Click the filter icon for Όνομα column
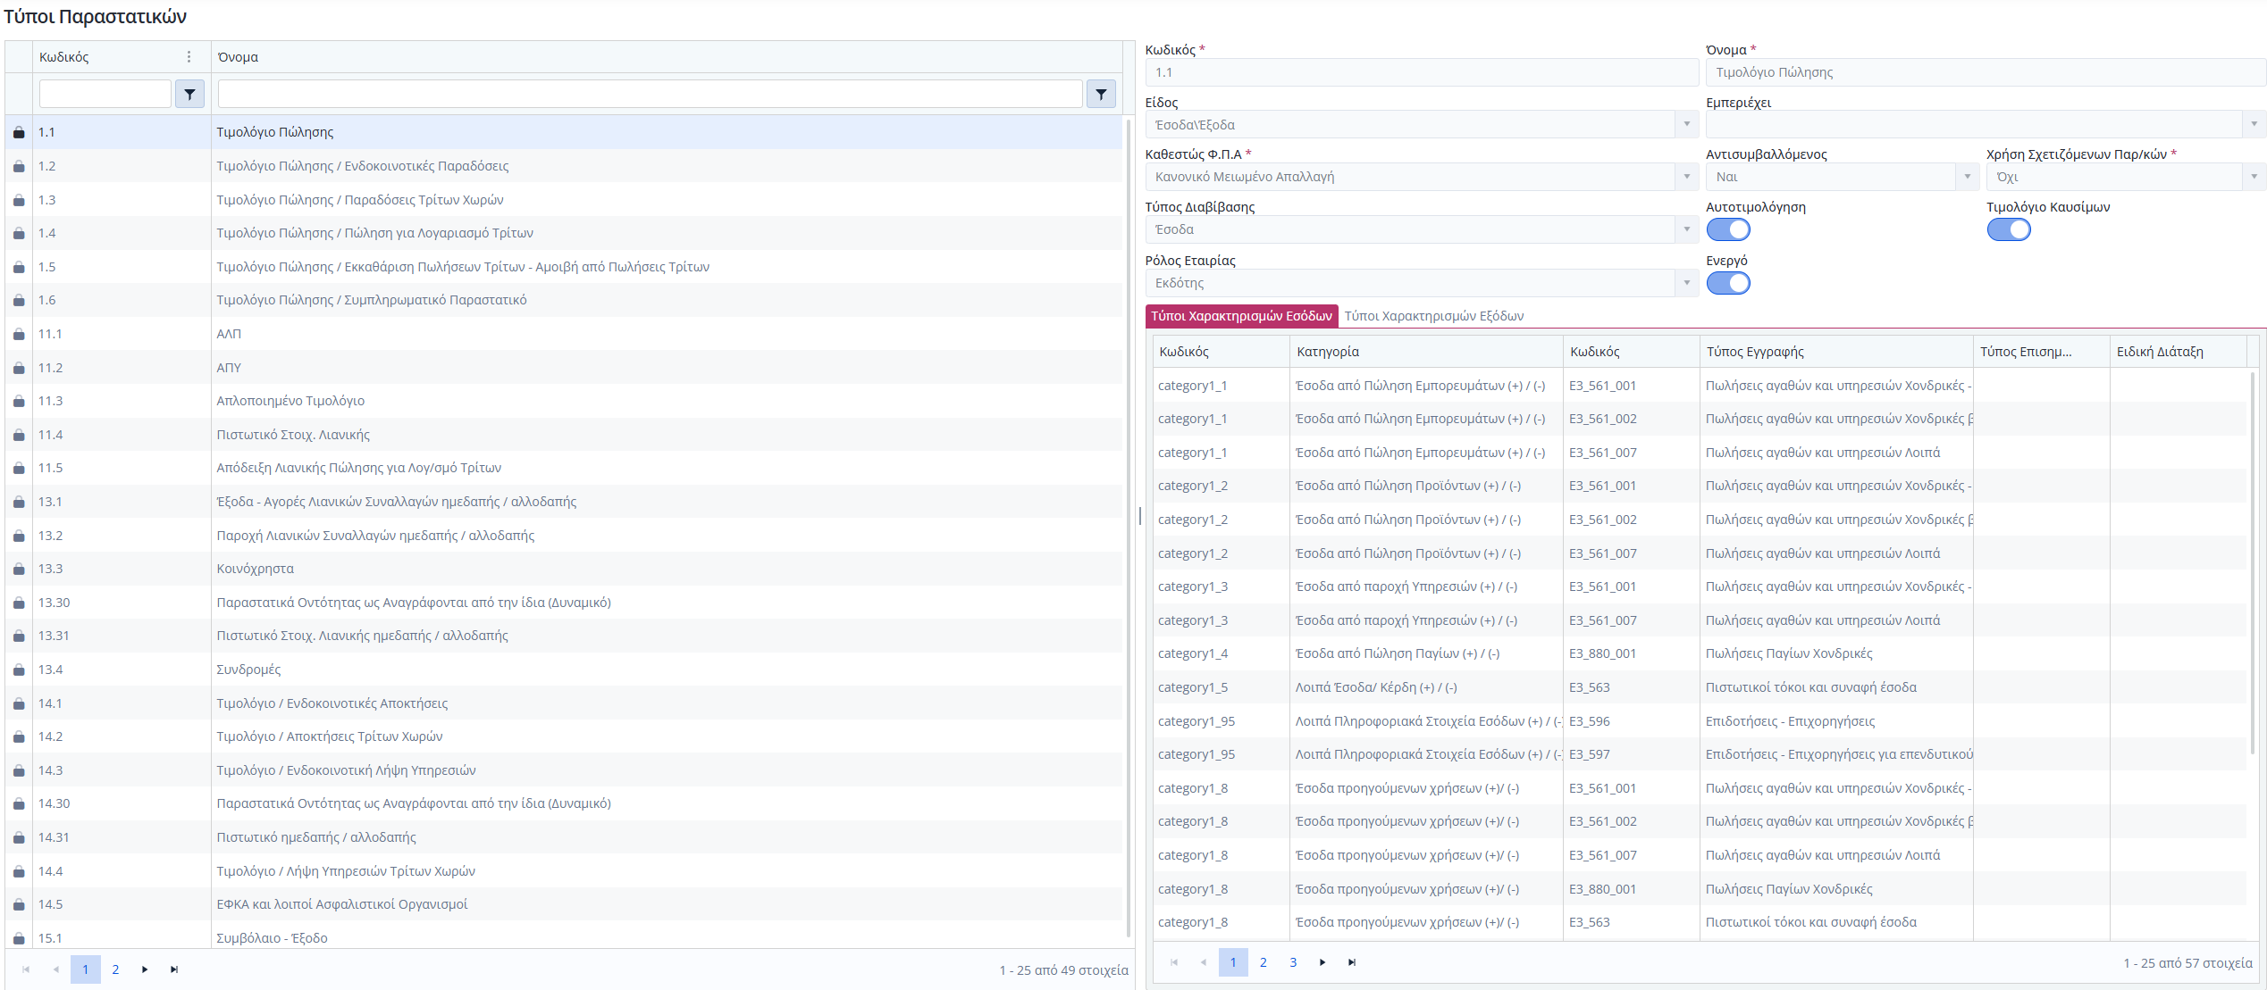This screenshot has width=2267, height=990. point(1101,94)
